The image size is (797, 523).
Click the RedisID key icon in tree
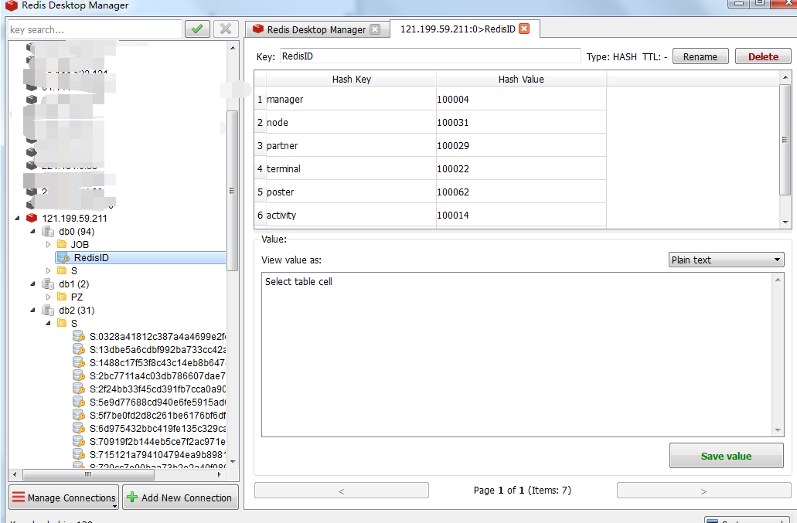pyautogui.click(x=63, y=257)
